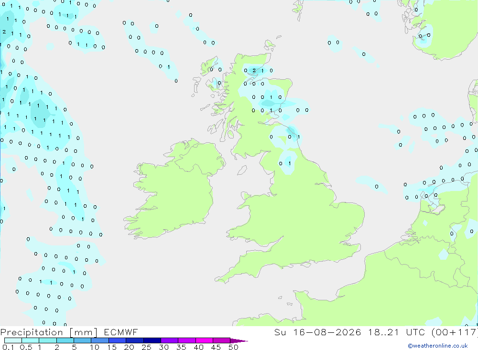Click the 2–5 mm legend color segment

click(65, 340)
